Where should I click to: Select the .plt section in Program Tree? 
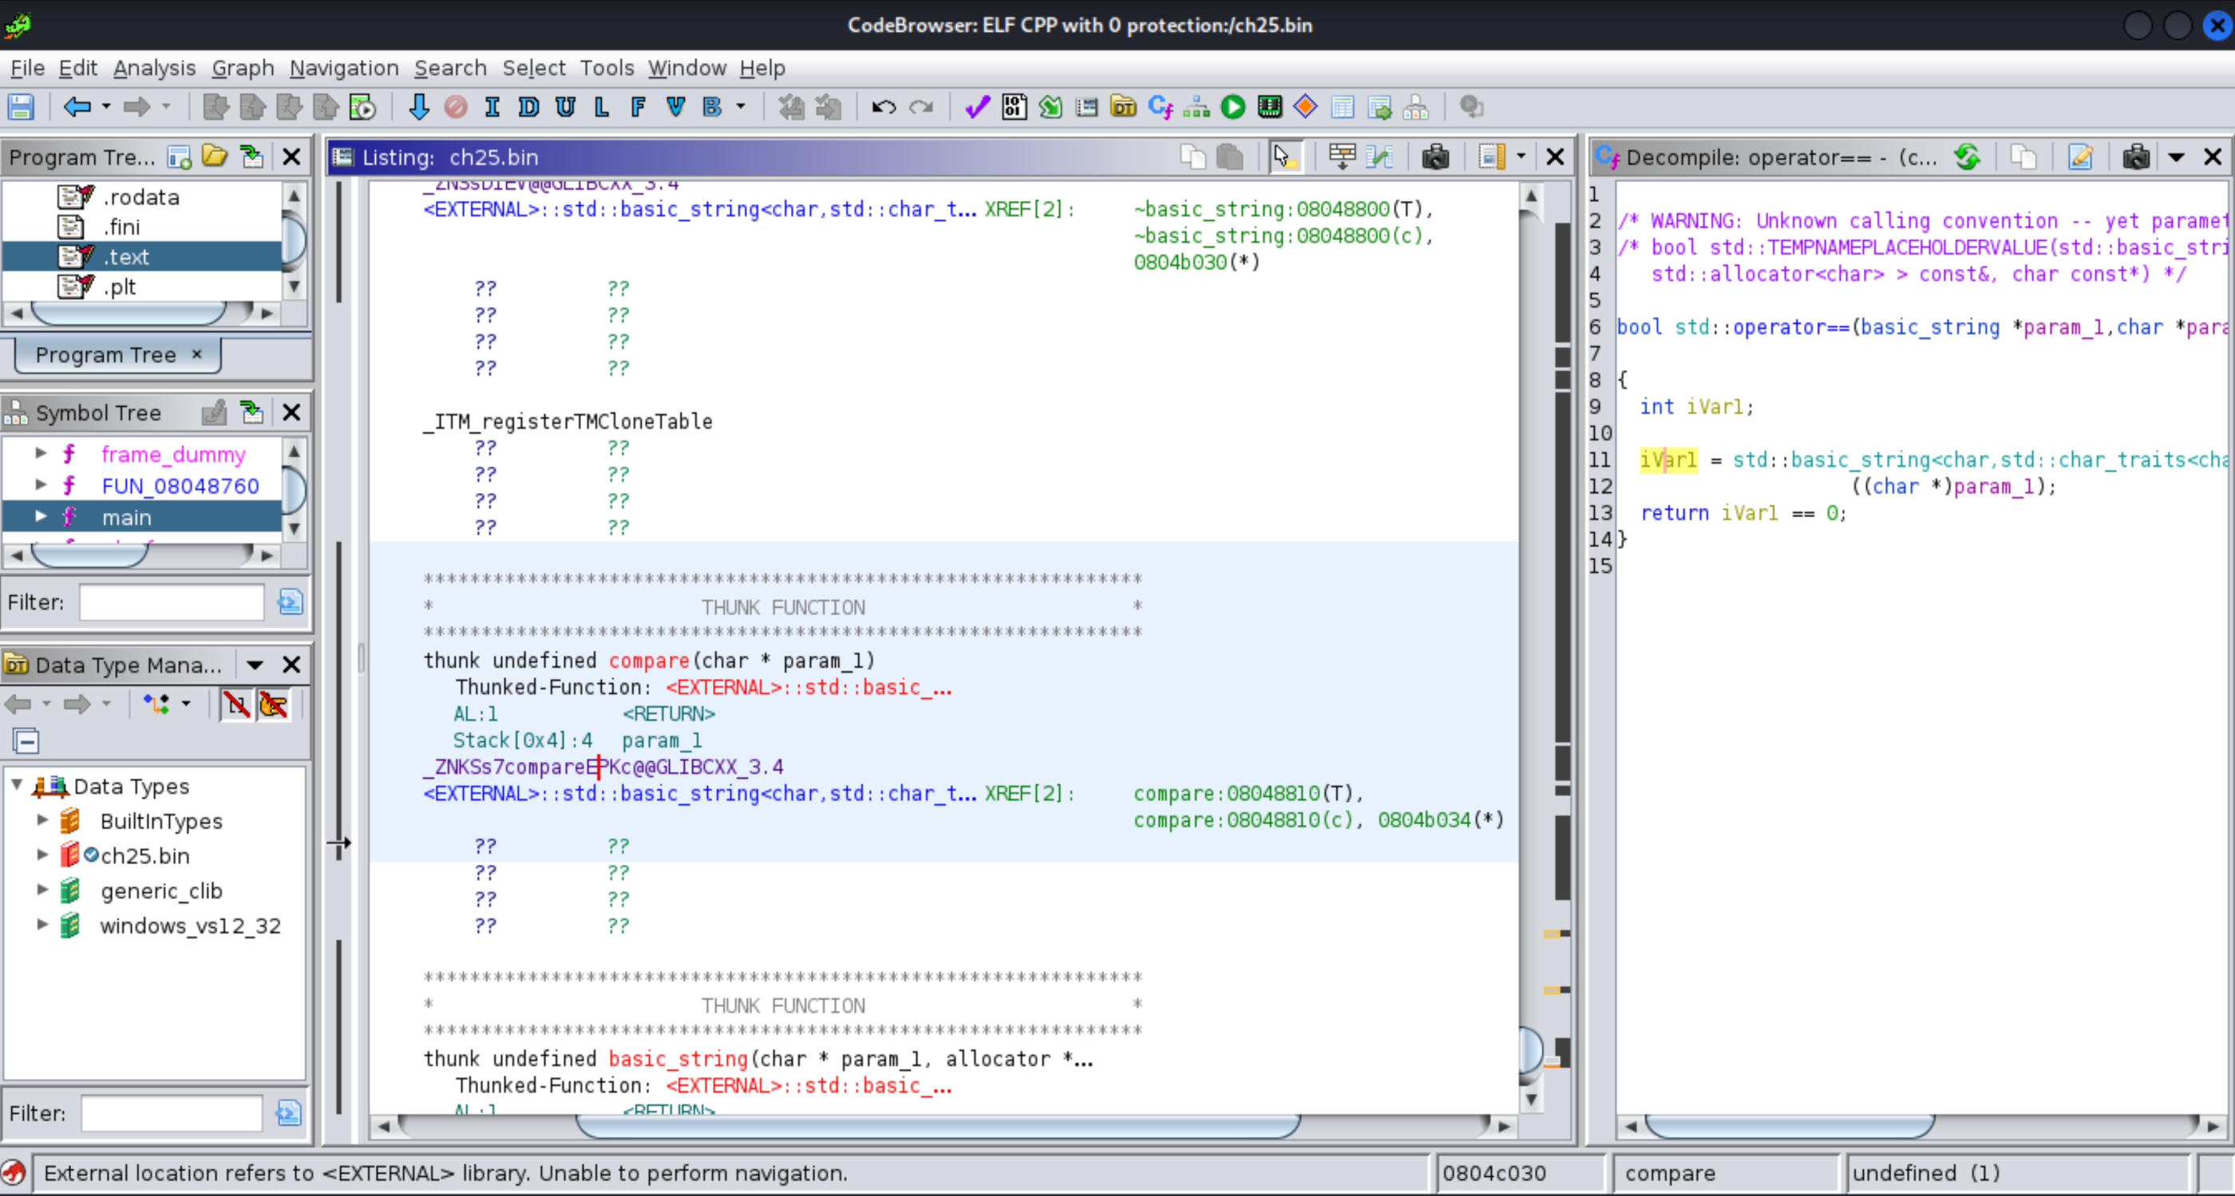click(x=120, y=286)
